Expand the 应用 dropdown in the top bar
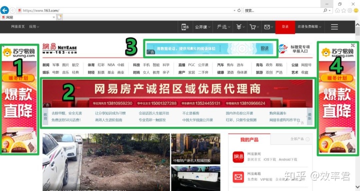This screenshot has height=191, width=360. [x=34, y=26]
